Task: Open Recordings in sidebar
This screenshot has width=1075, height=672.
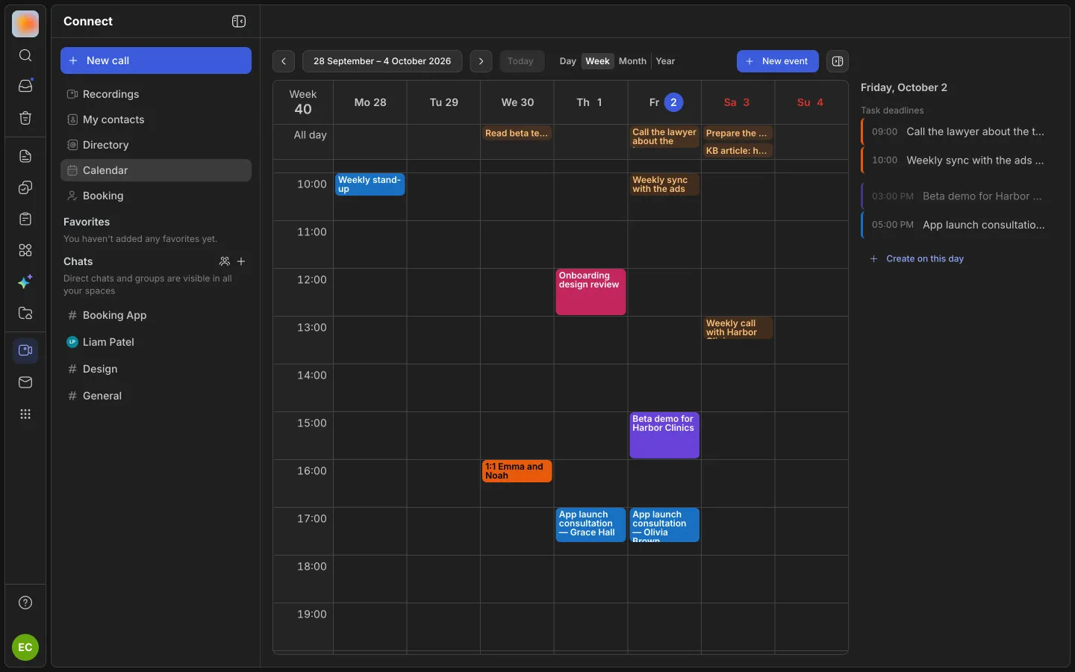Action: (156, 94)
